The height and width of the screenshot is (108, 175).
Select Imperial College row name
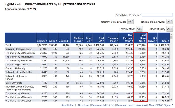(x=20, y=88)
